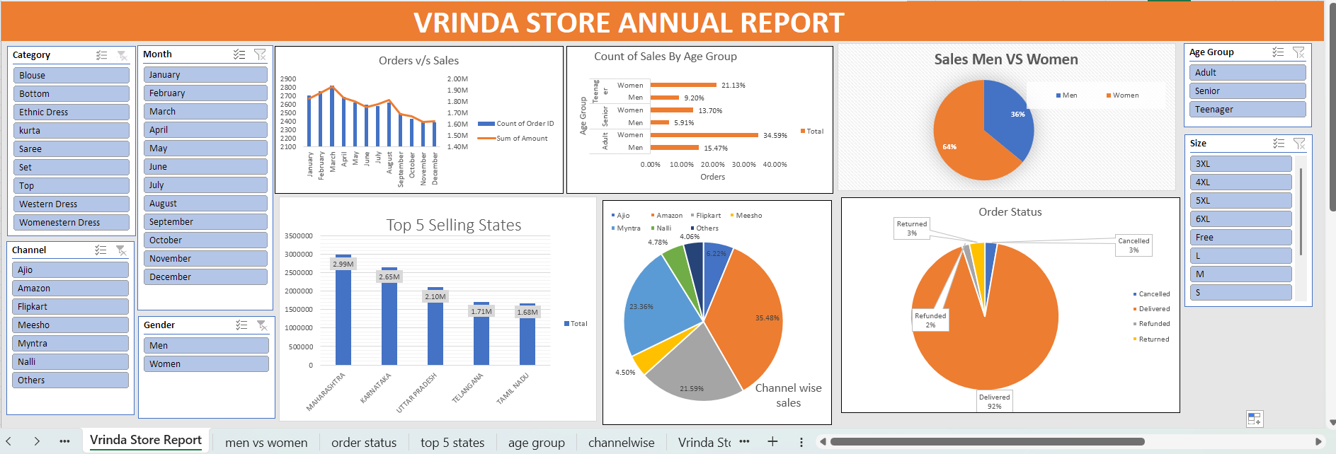Filter by Myntra channel
The height and width of the screenshot is (454, 1336).
(x=70, y=344)
